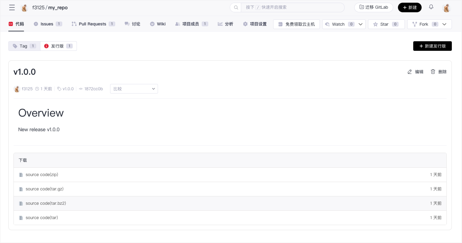The width and height of the screenshot is (462, 243).
Task: Click the 新建发行版 new release button
Action: pos(432,46)
